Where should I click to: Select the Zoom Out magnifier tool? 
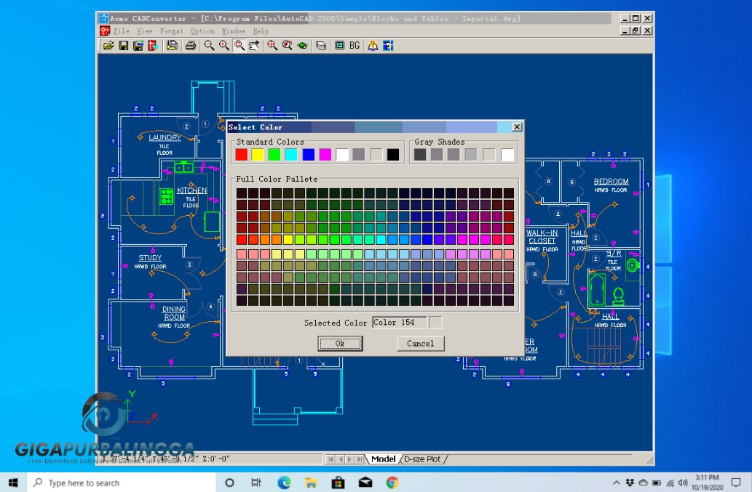click(210, 45)
